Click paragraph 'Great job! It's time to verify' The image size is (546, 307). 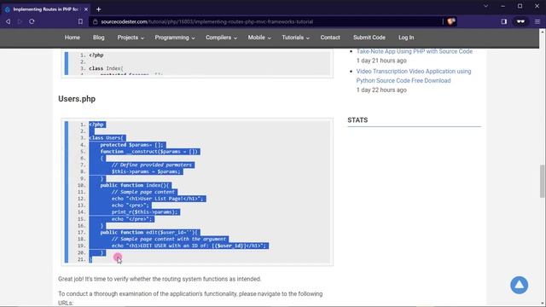pyautogui.click(x=160, y=279)
